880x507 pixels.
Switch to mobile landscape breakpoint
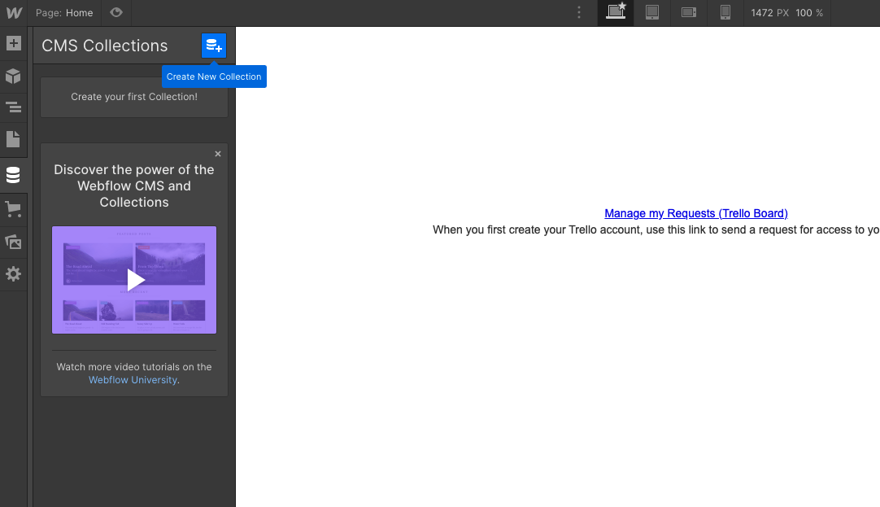pos(689,12)
